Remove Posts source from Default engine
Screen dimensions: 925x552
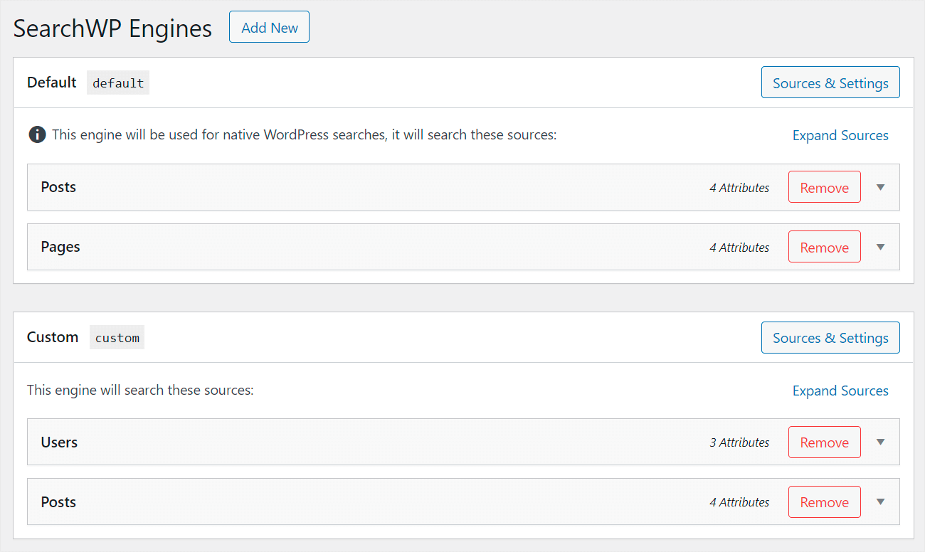824,187
